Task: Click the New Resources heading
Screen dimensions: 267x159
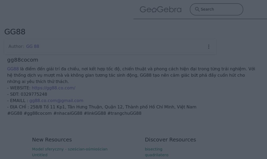Action: pyautogui.click(x=52, y=140)
